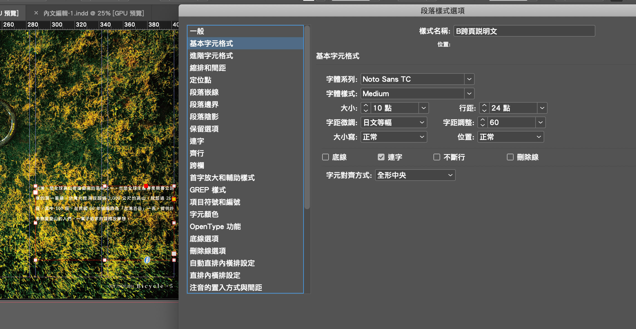This screenshot has height=329, width=636.
Task: Enable the 刪除線 checkbox
Action: pos(510,157)
